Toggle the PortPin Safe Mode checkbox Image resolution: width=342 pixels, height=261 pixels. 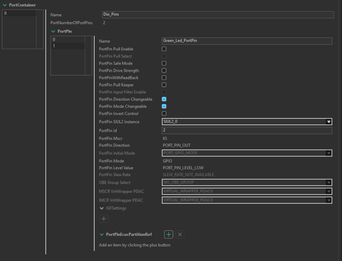(164, 63)
